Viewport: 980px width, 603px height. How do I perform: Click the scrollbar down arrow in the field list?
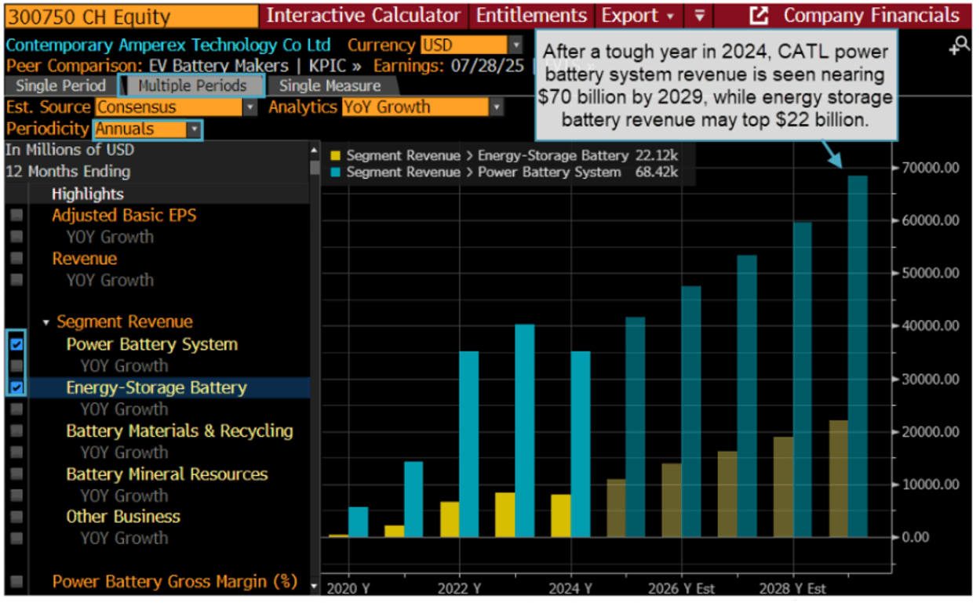click(x=313, y=585)
